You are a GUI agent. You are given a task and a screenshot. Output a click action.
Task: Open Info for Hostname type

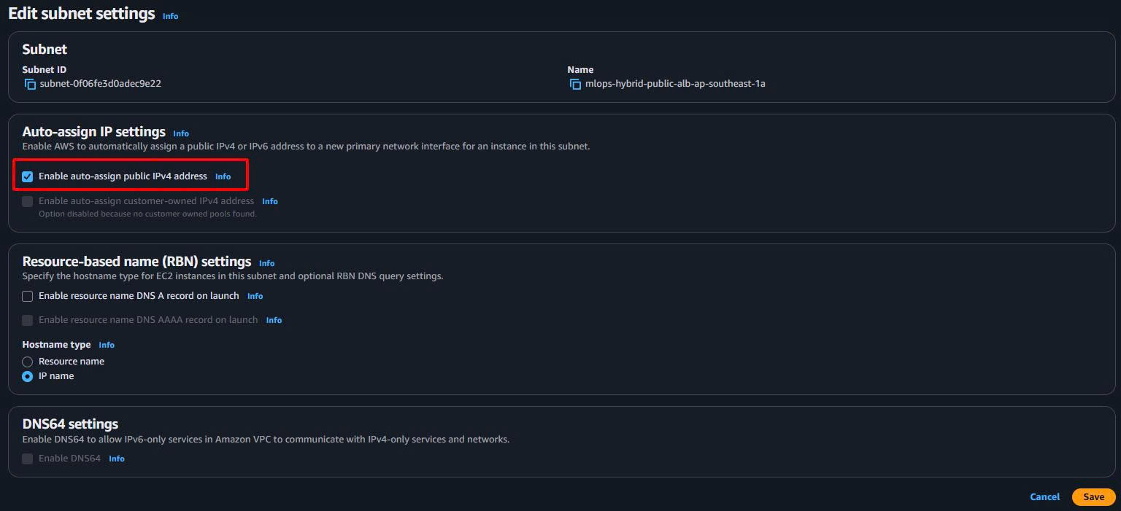[107, 345]
